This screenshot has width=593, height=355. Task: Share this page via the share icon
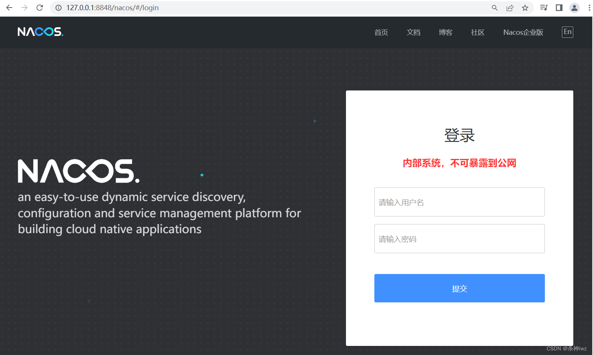(x=510, y=8)
